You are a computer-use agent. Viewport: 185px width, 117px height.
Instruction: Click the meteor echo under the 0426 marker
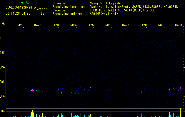pos(110,86)
